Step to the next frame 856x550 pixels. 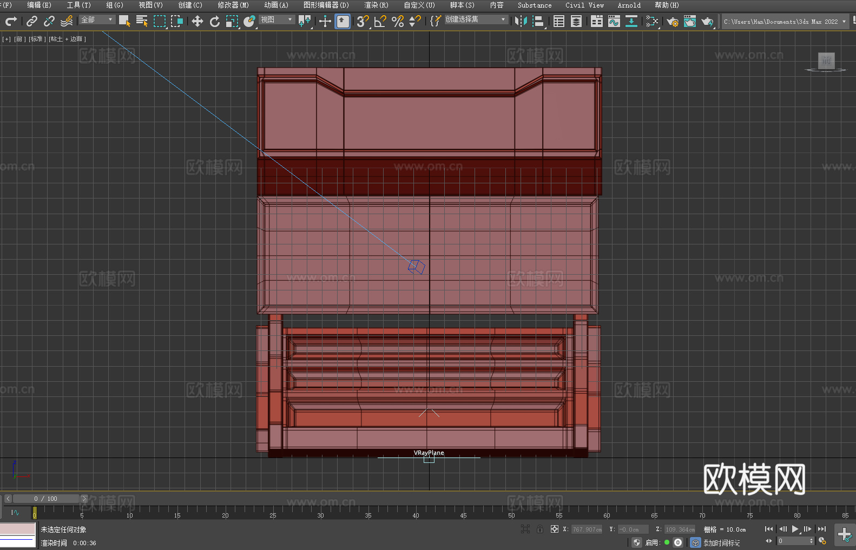(x=808, y=529)
